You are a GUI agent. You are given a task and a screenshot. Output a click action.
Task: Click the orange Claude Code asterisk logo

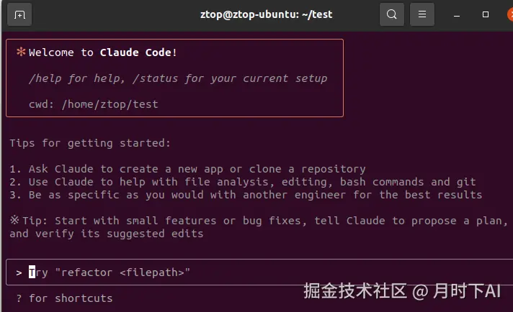coord(21,52)
